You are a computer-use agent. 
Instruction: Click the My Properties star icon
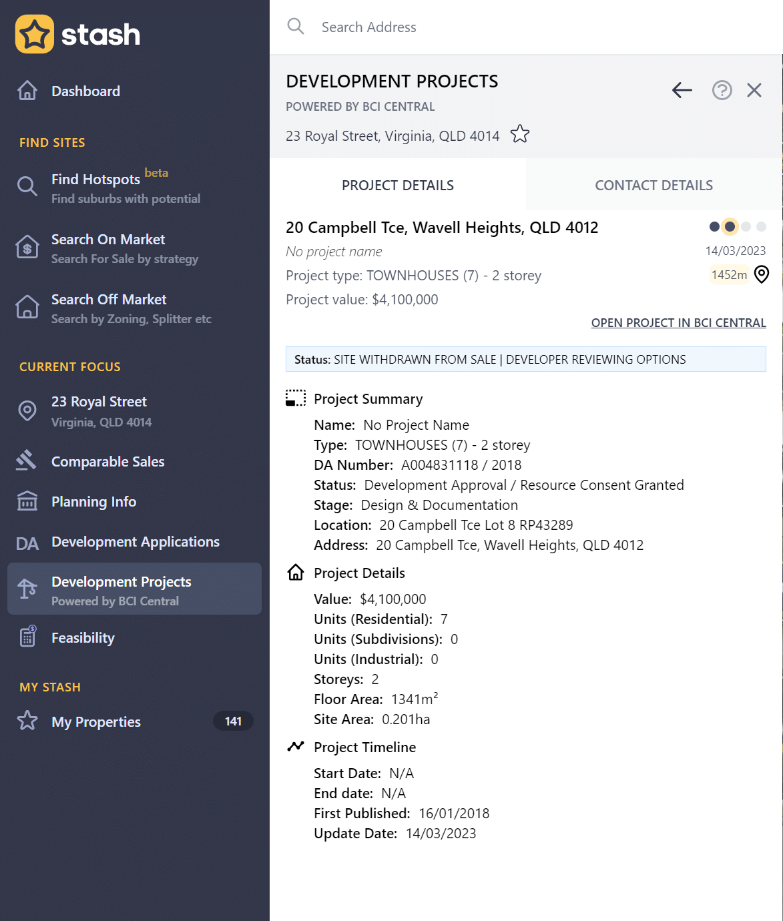[27, 721]
